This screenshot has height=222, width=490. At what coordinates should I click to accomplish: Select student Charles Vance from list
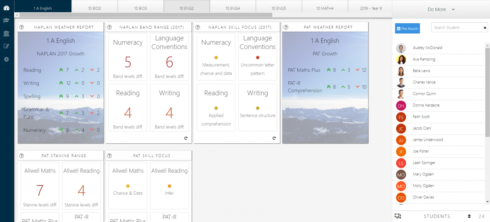[424, 82]
